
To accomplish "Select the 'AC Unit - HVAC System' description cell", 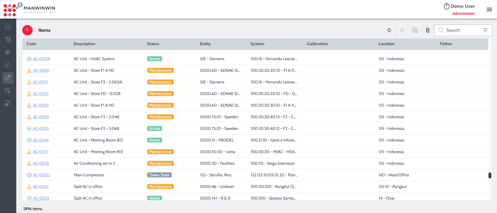I will pyautogui.click(x=94, y=59).
